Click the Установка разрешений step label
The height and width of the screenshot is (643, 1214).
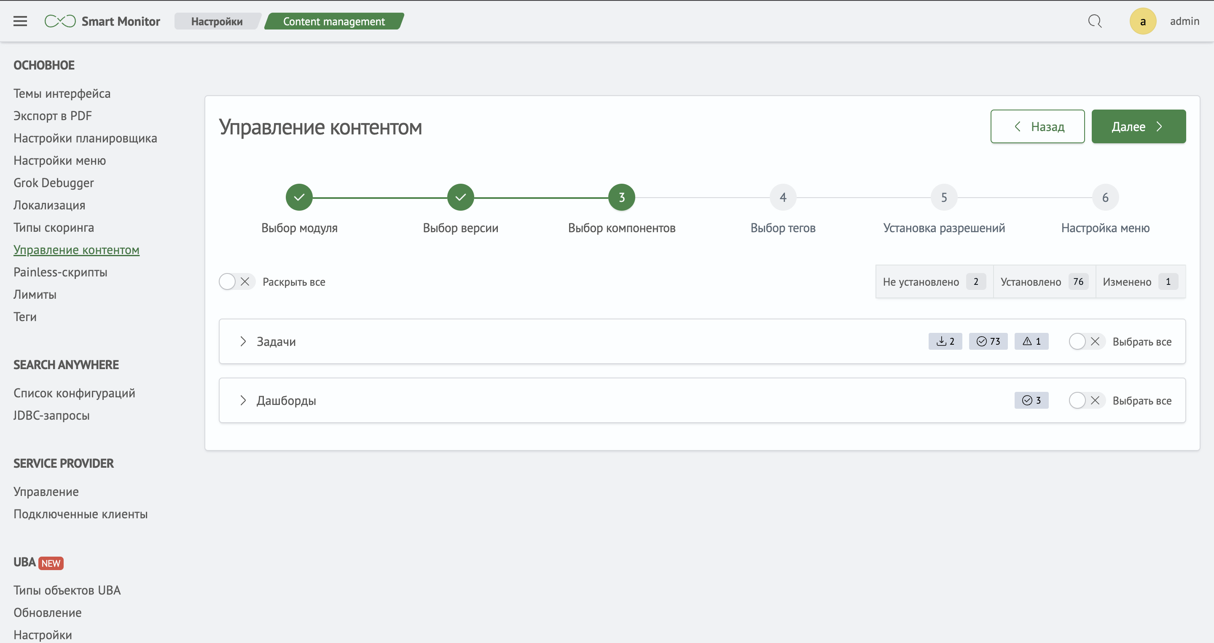coord(944,228)
